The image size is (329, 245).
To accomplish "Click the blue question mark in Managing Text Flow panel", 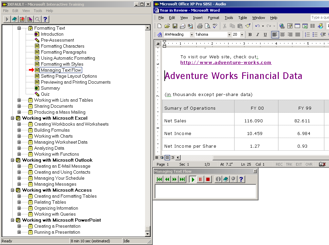I will 241,179.
